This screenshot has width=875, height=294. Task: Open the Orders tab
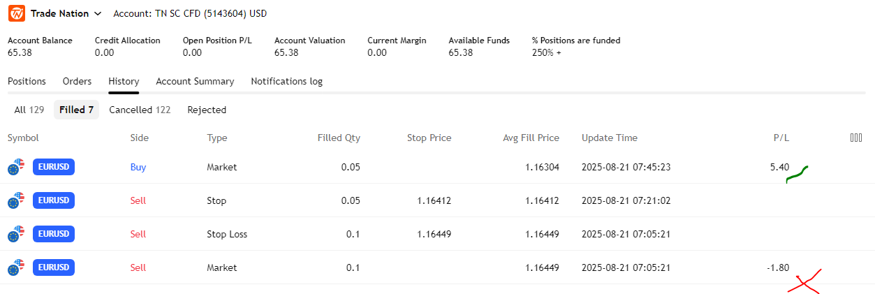tap(77, 81)
